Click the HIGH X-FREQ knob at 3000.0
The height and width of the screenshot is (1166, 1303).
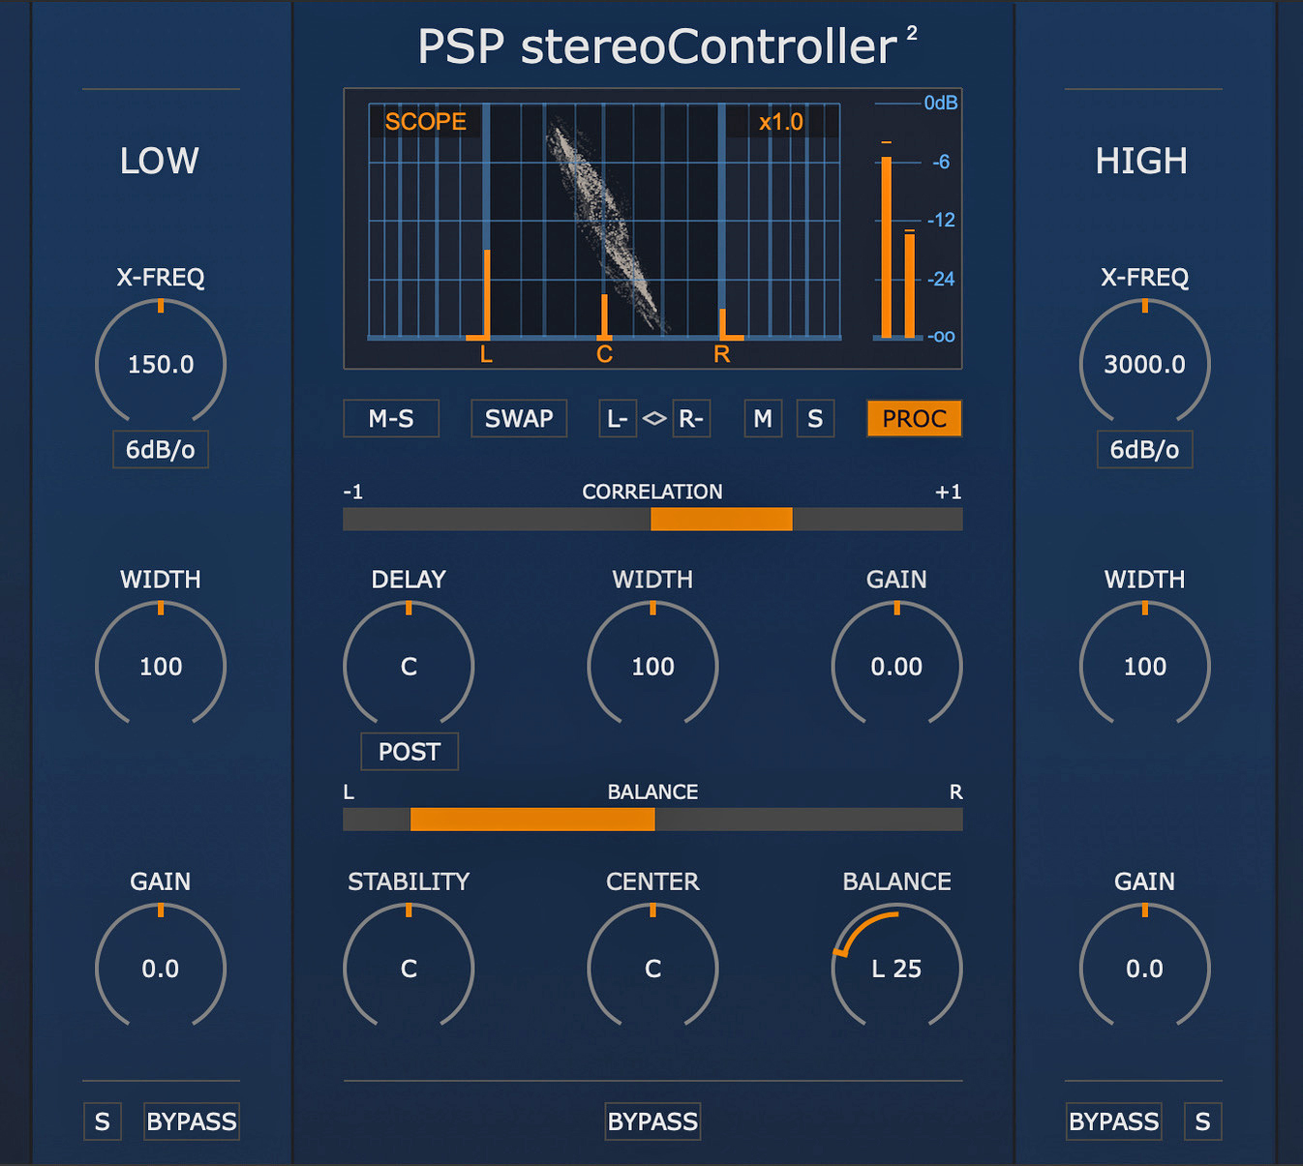1144,364
